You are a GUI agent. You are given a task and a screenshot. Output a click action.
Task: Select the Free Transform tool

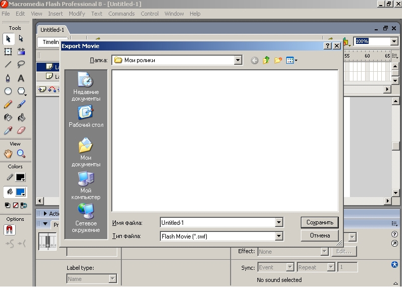click(8, 52)
